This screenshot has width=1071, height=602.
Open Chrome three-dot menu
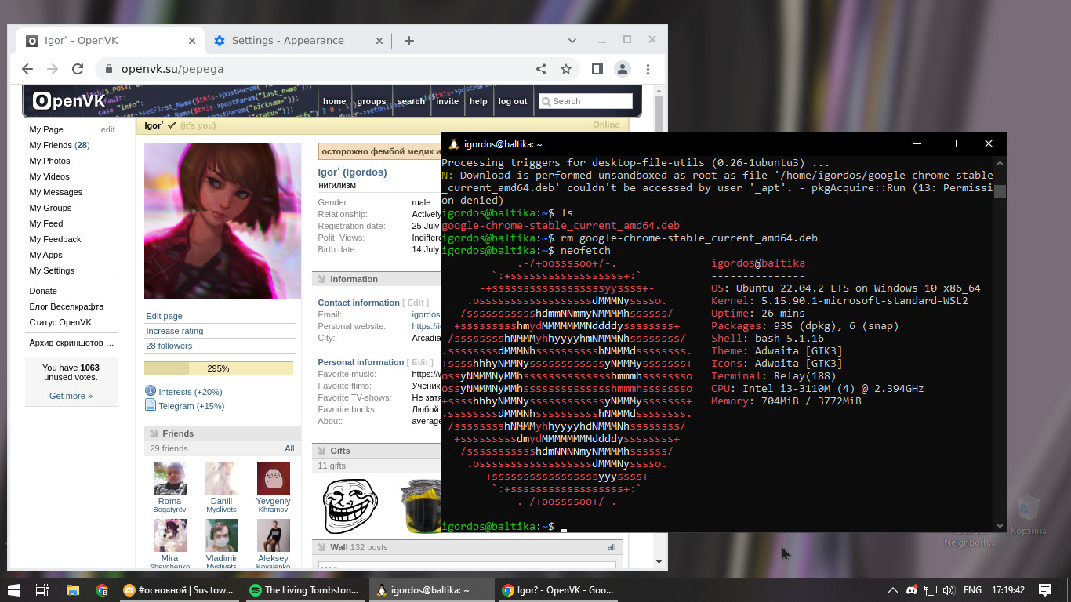click(648, 69)
